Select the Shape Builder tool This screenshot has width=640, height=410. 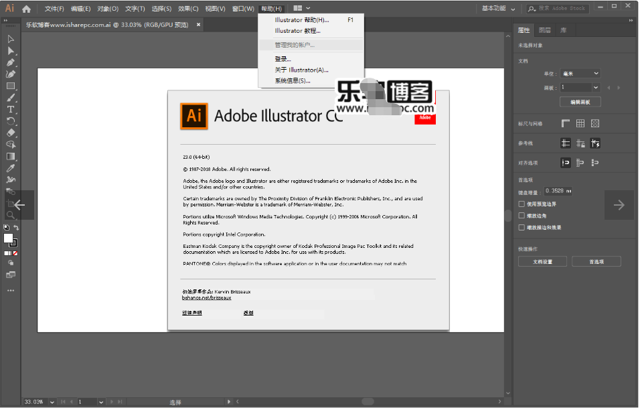point(11,145)
